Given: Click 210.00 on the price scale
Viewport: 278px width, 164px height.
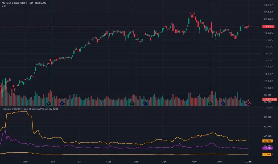Looking at the screenshot, I should [x=268, y=12].
